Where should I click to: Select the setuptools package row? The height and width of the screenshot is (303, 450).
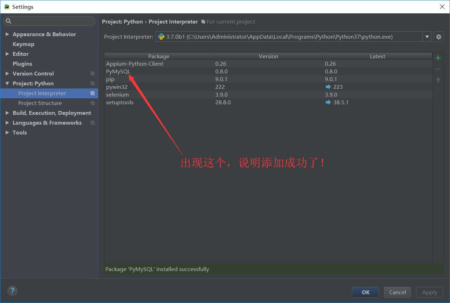[268, 102]
